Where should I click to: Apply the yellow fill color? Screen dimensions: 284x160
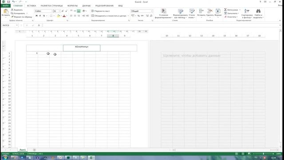click(x=58, y=16)
